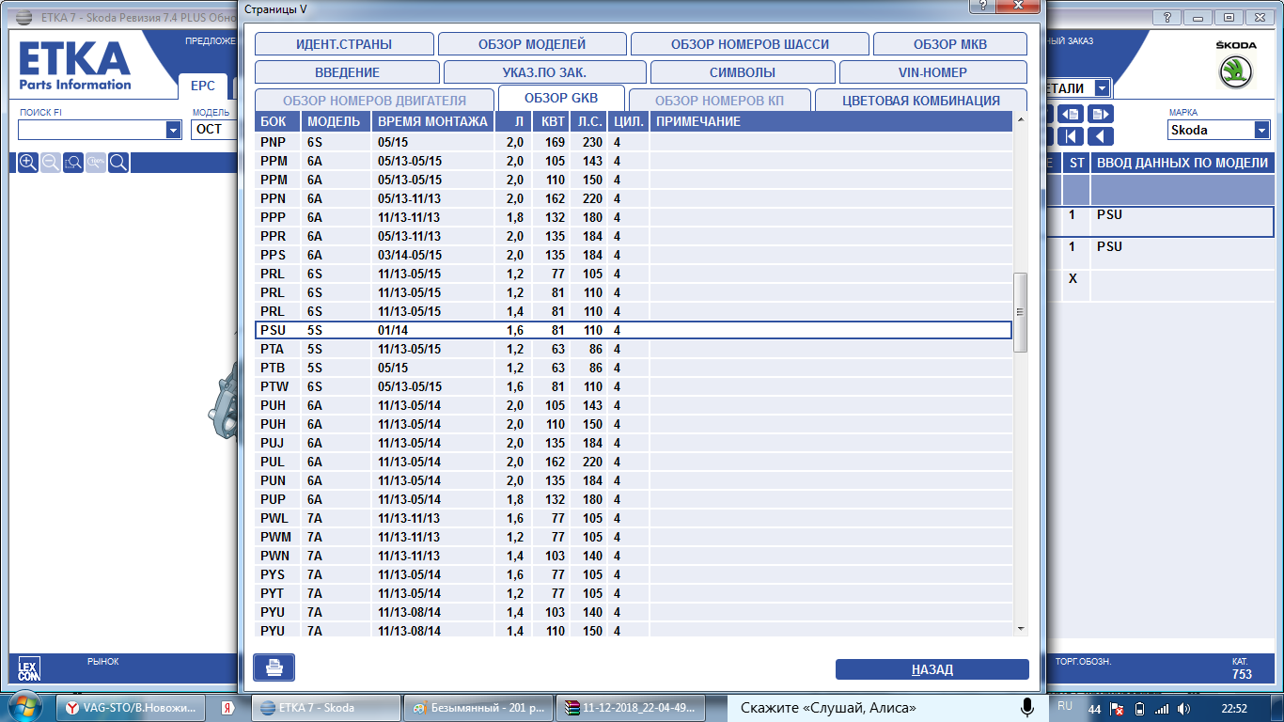Image resolution: width=1284 pixels, height=722 pixels.
Task: Switch to ОБЗОР НОМЕРОВ ШАССИ tab
Action: (x=750, y=44)
